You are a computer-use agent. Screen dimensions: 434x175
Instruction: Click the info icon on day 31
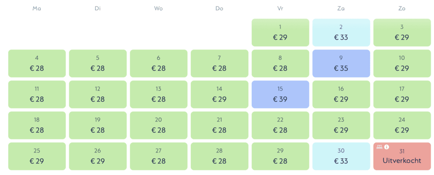coord(387,147)
